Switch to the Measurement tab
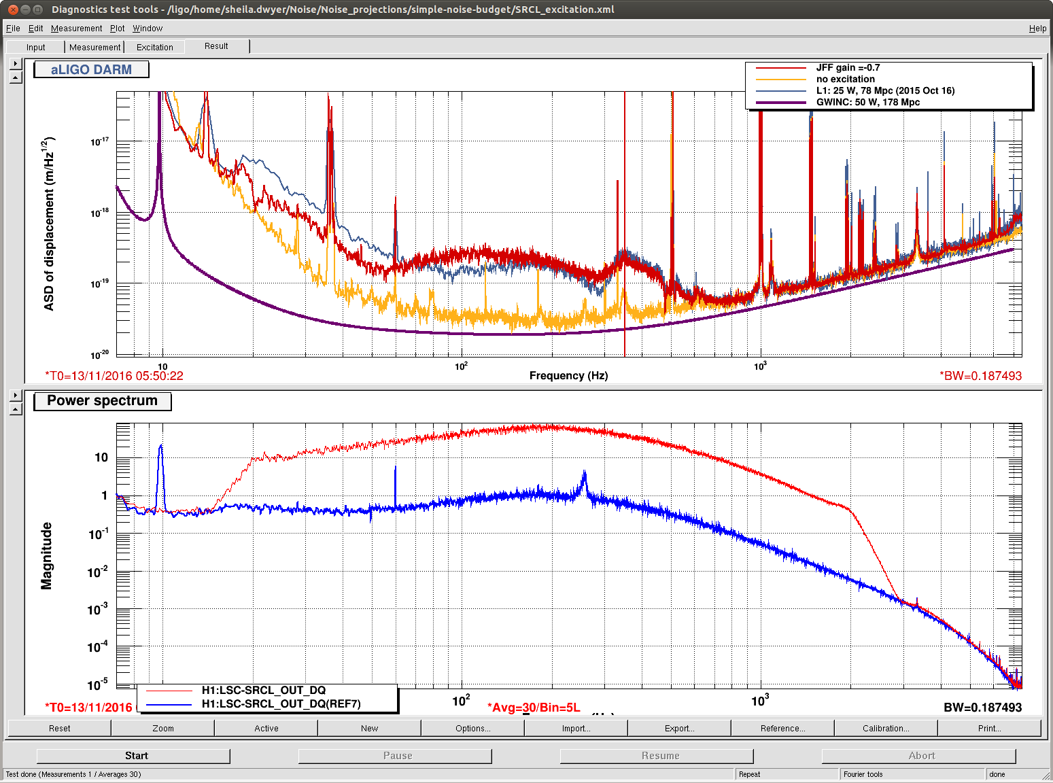Screen dimensions: 1053x783 pos(94,47)
